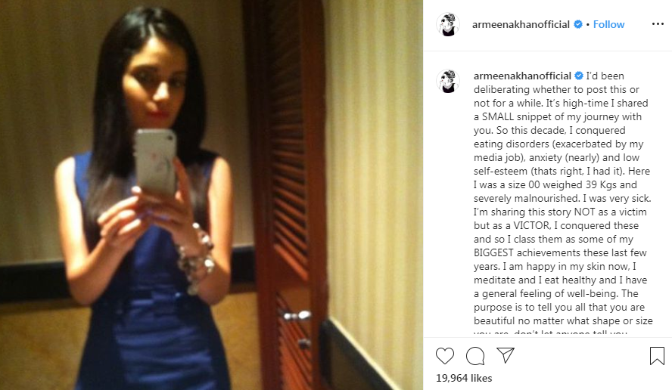Click the Follow link
Image resolution: width=672 pixels, height=390 pixels.
pos(608,24)
